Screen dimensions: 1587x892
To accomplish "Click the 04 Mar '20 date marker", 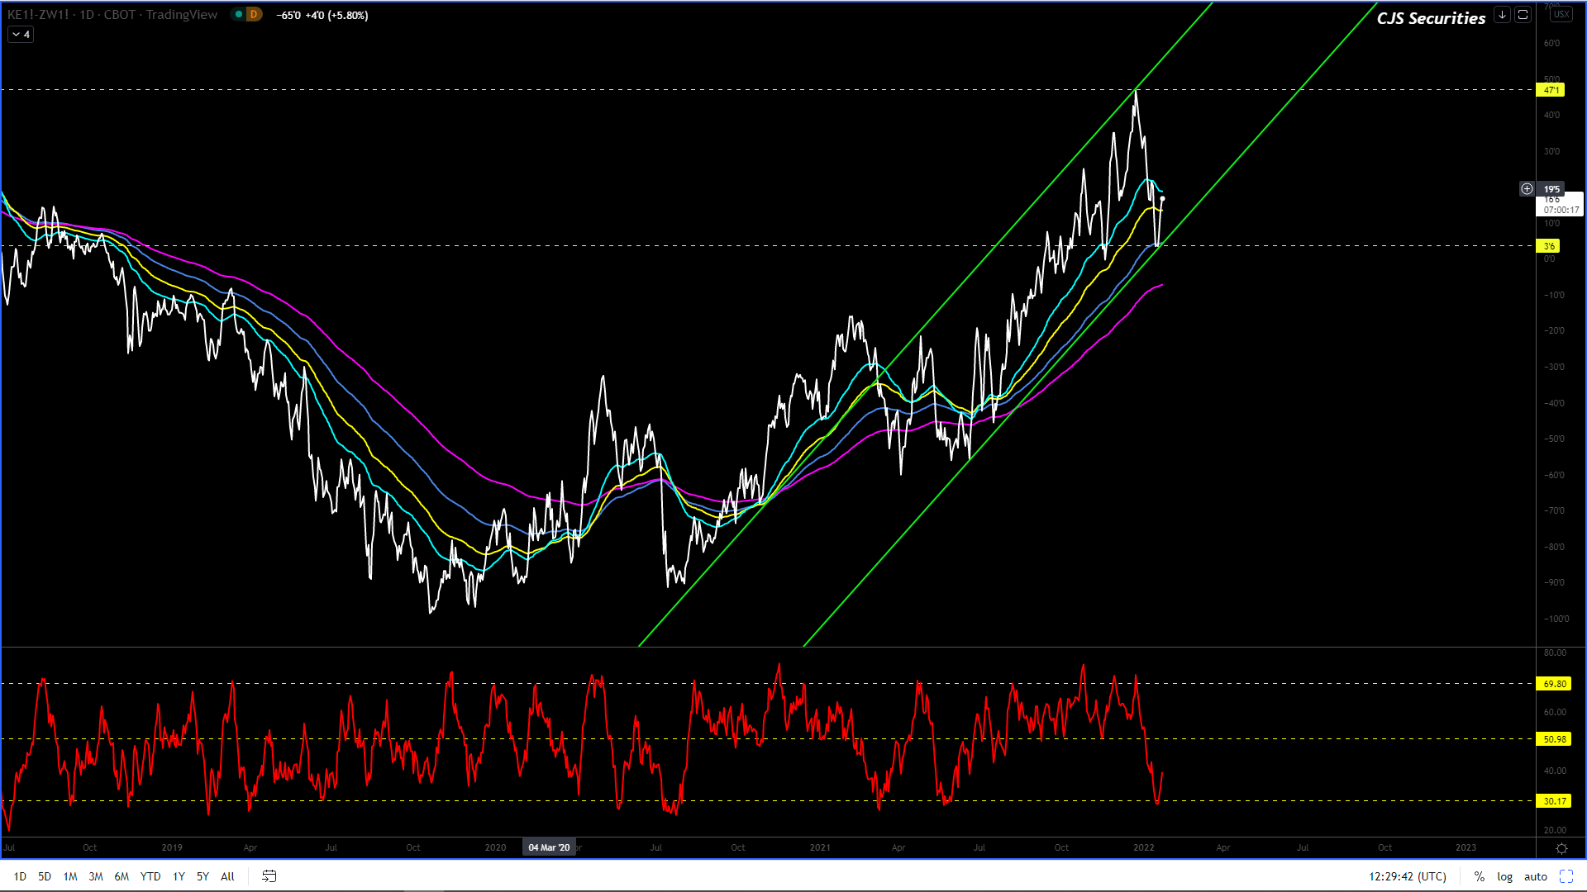I will pos(549,847).
